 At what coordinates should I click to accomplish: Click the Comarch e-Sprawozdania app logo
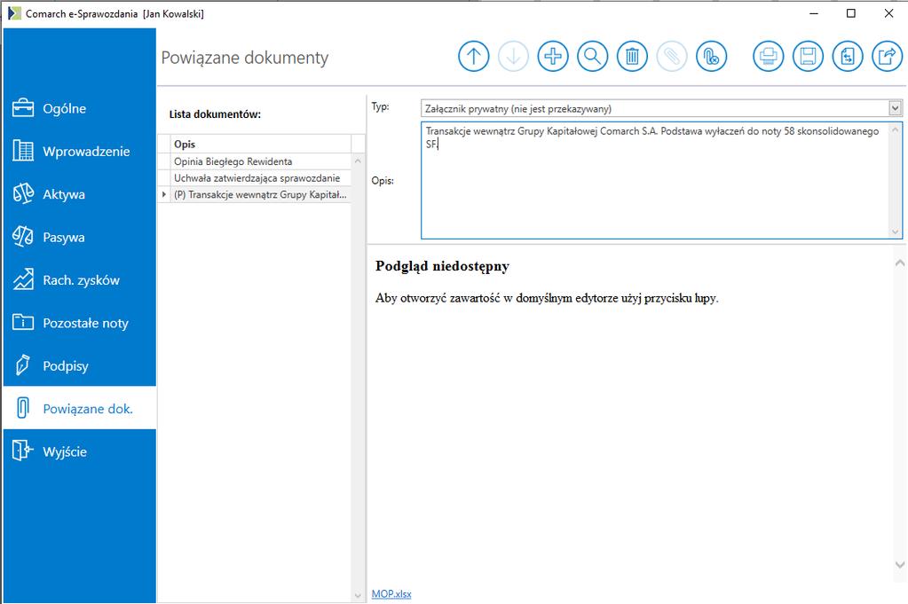[x=14, y=13]
